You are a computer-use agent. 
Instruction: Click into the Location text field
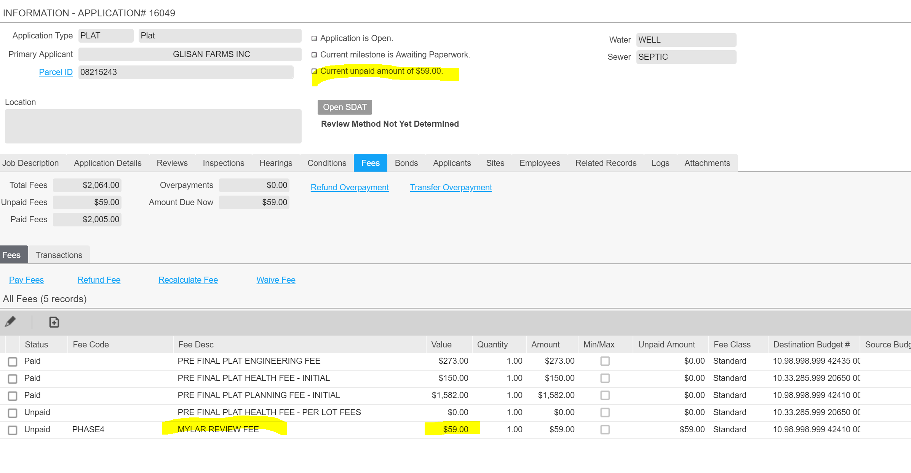(153, 126)
